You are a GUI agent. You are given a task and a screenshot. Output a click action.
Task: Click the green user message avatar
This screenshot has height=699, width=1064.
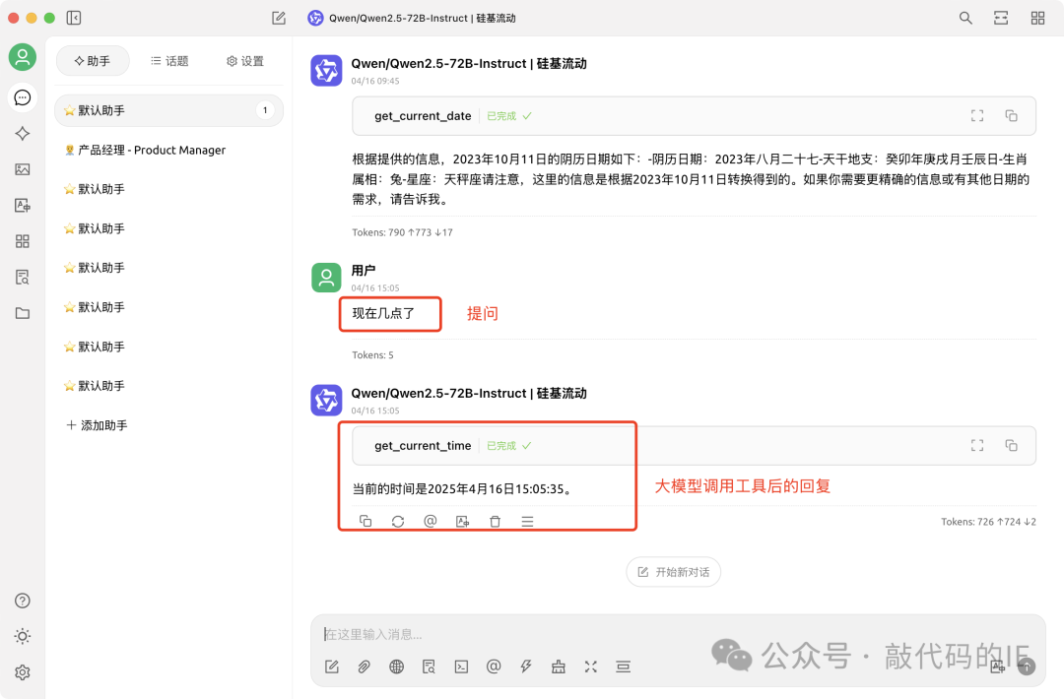(326, 278)
